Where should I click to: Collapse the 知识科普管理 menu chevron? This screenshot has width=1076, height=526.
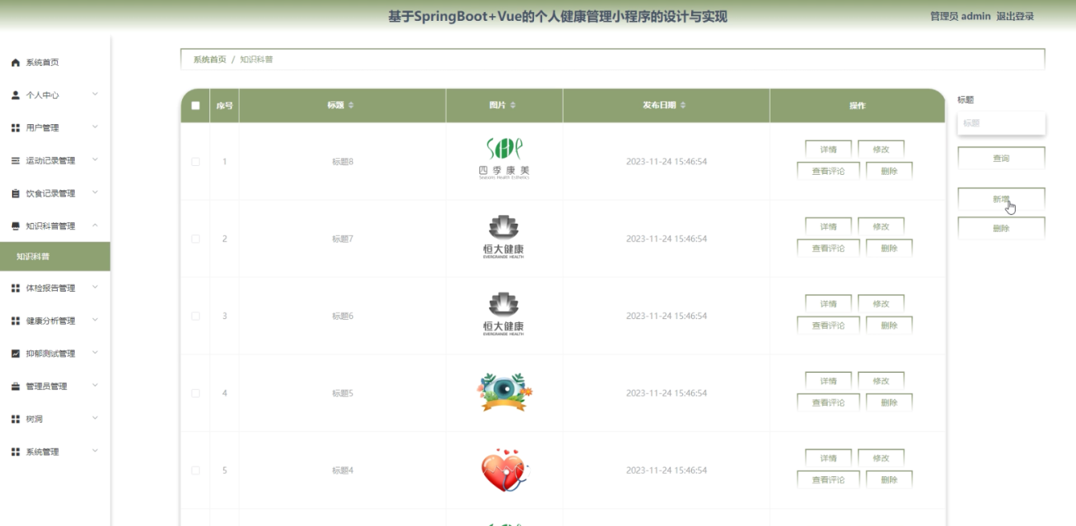coord(95,225)
